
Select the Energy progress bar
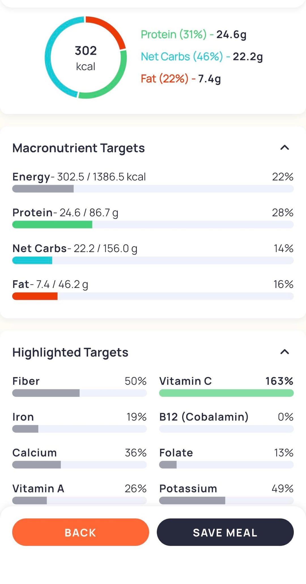click(153, 189)
